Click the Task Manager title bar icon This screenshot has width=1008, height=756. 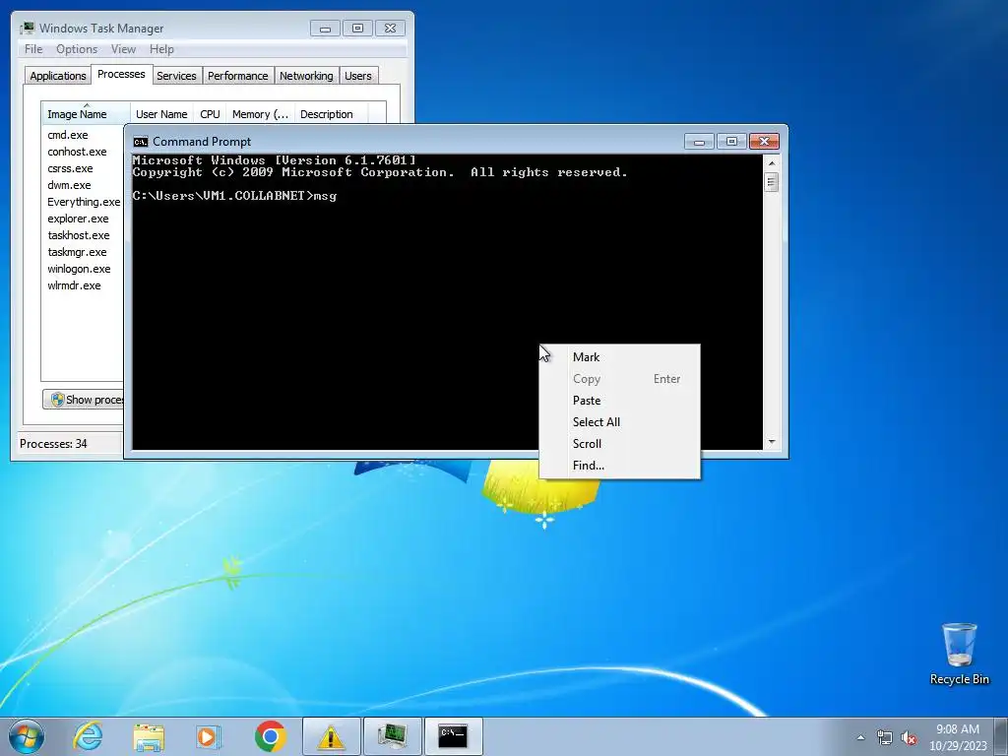click(27, 28)
